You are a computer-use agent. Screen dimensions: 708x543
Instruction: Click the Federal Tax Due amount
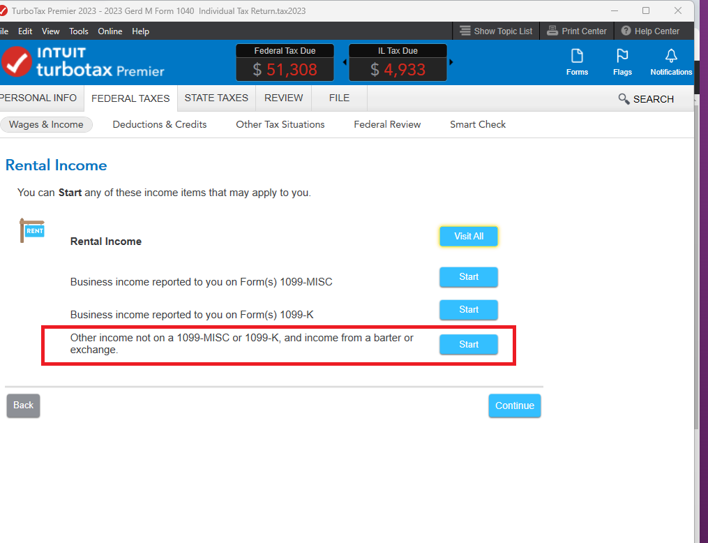point(285,70)
